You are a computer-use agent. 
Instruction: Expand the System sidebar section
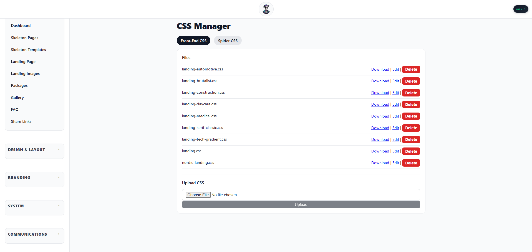pyautogui.click(x=34, y=206)
